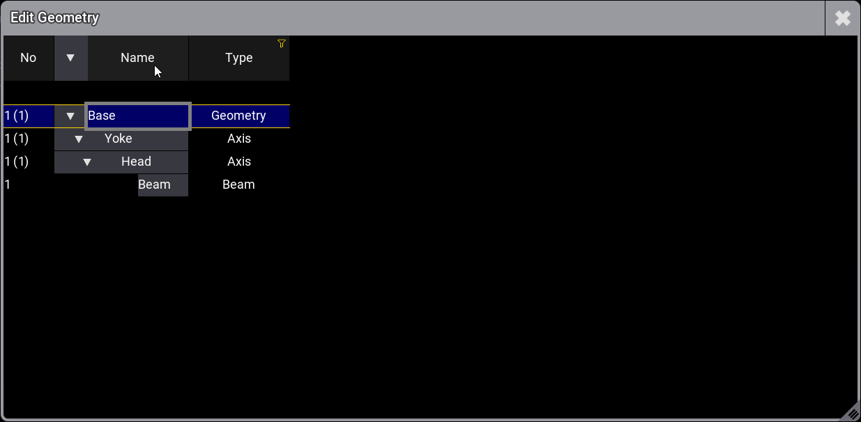Image resolution: width=861 pixels, height=422 pixels.
Task: Sort by the Type column header
Action: pyautogui.click(x=239, y=58)
